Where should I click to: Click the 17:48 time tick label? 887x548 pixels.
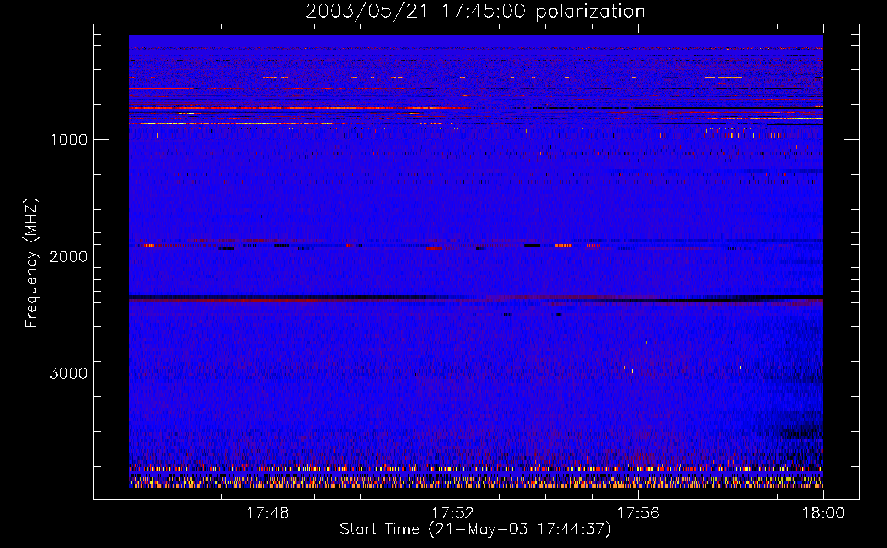click(x=268, y=513)
